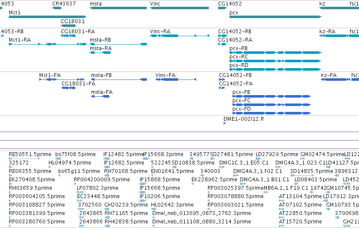Click the LD27929.5prime EST label
The image size is (359, 228).
point(277,154)
